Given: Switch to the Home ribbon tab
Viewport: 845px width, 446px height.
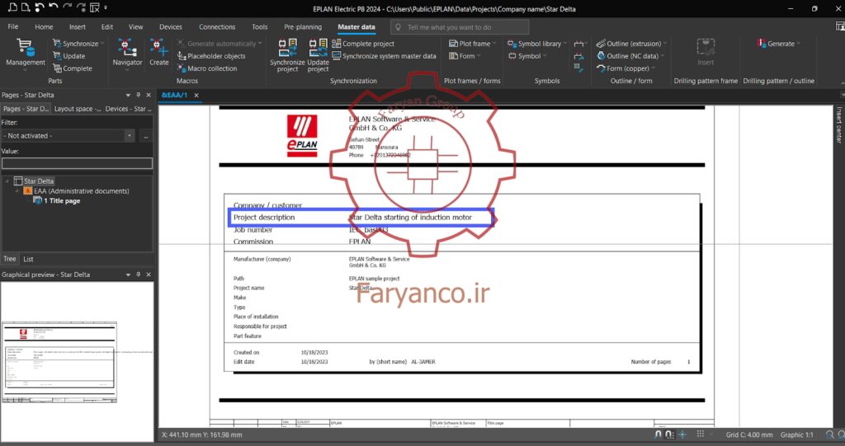Looking at the screenshot, I should point(44,26).
